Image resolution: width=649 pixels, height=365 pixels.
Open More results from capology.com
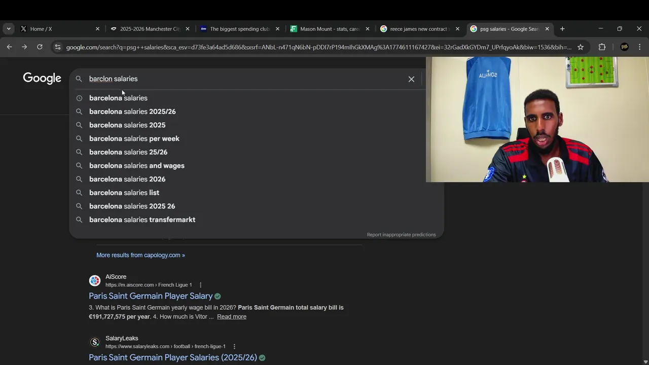click(140, 255)
